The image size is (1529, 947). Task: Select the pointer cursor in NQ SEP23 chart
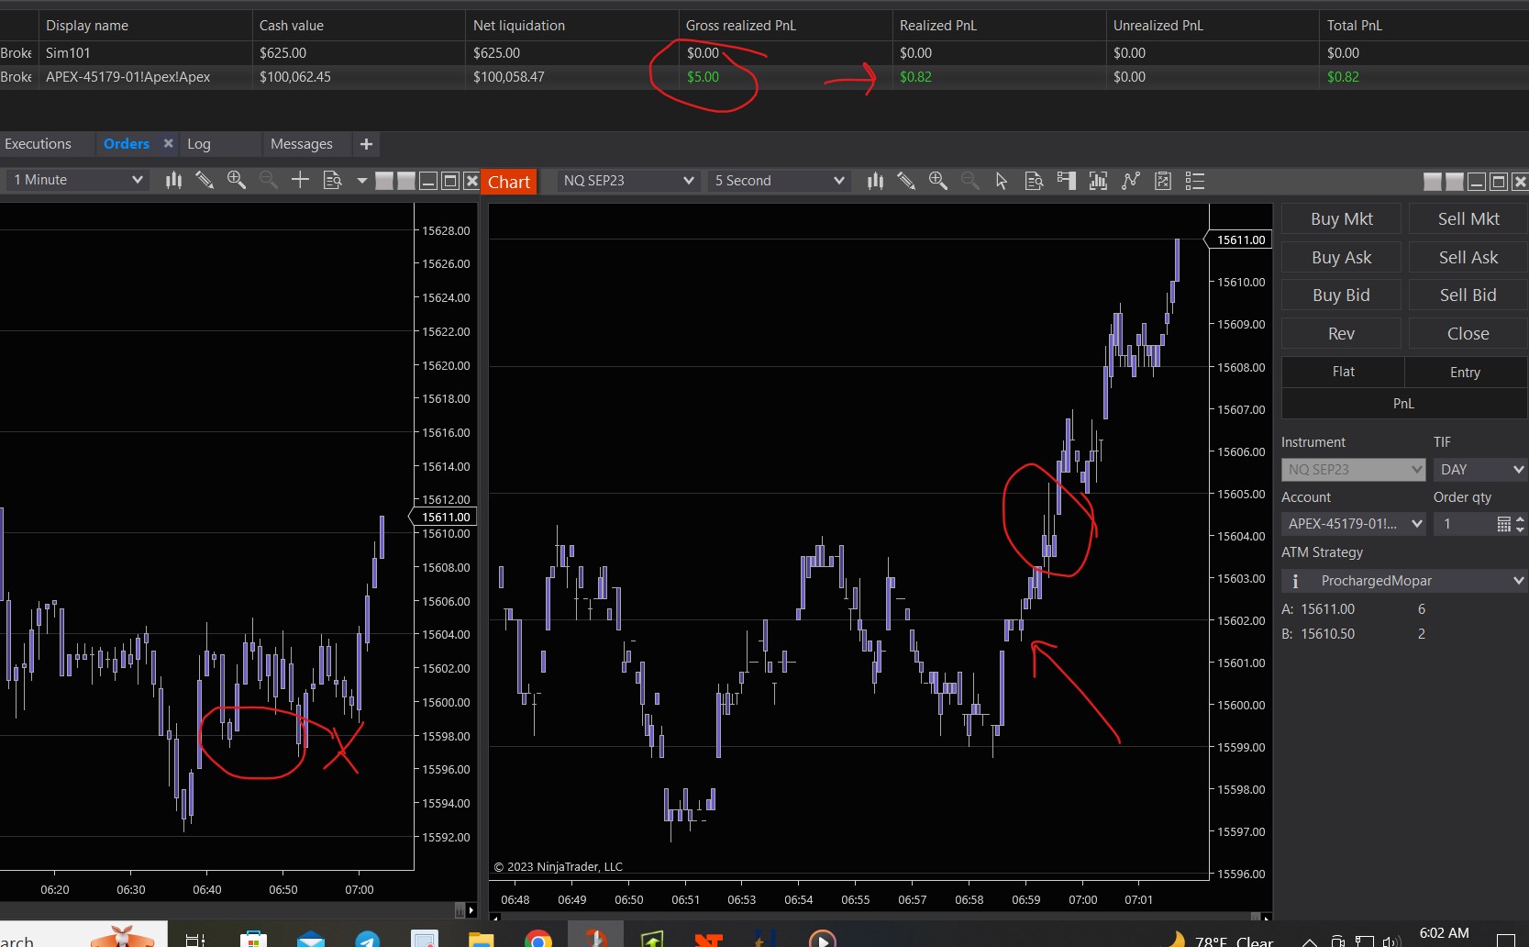(1002, 181)
